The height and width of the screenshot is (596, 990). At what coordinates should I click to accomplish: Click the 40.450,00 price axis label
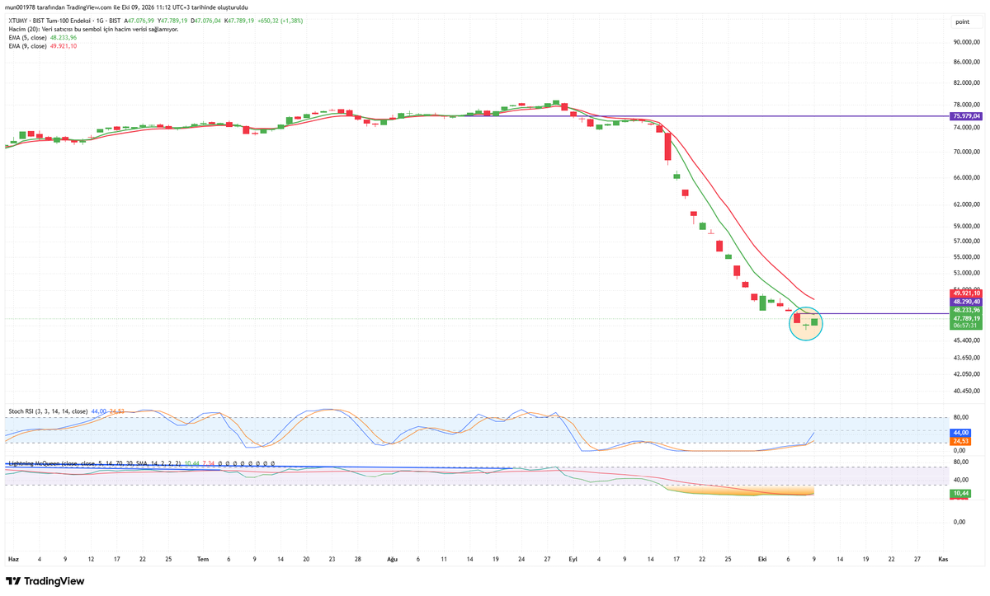966,391
